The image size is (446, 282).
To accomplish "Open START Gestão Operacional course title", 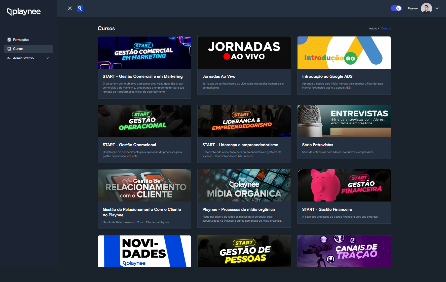I will [129, 145].
